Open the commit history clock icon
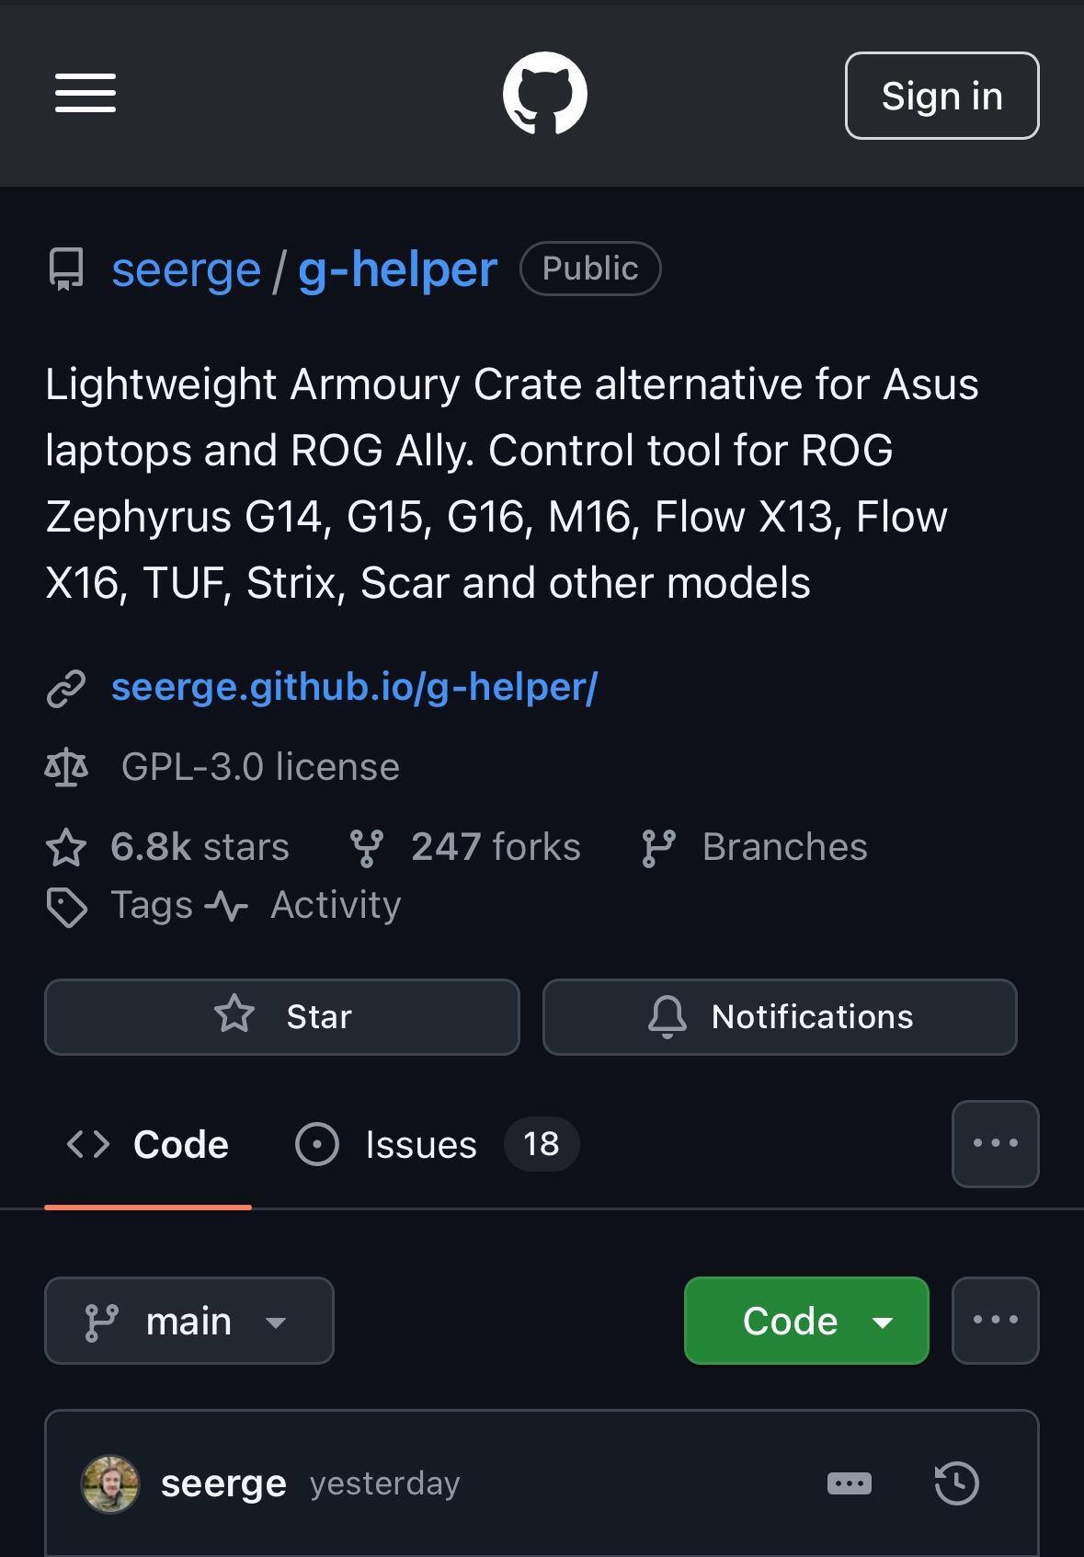Image resolution: width=1084 pixels, height=1557 pixels. point(956,1483)
